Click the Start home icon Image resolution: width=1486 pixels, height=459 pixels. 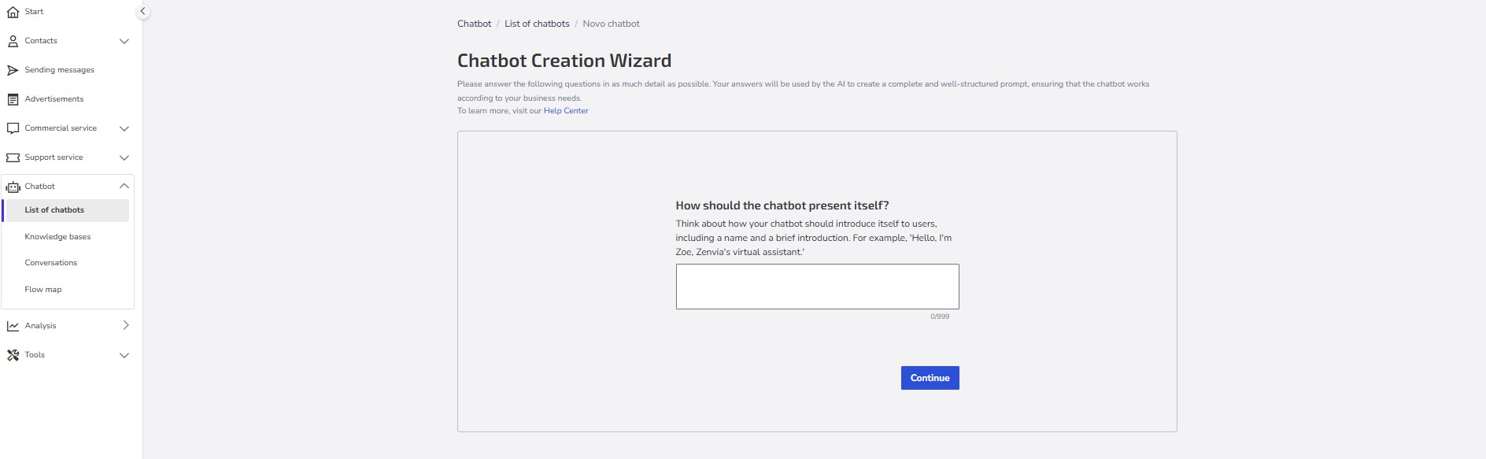pos(13,12)
